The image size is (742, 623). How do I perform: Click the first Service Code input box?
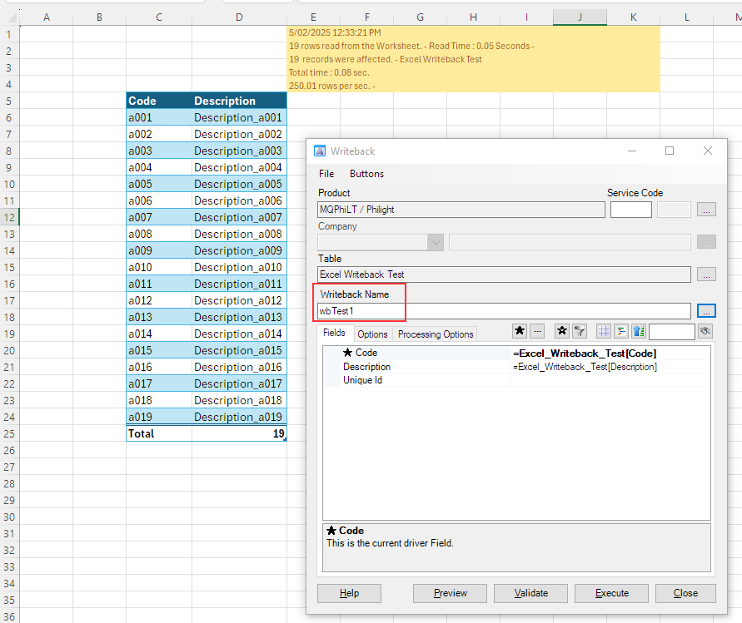[x=630, y=210]
